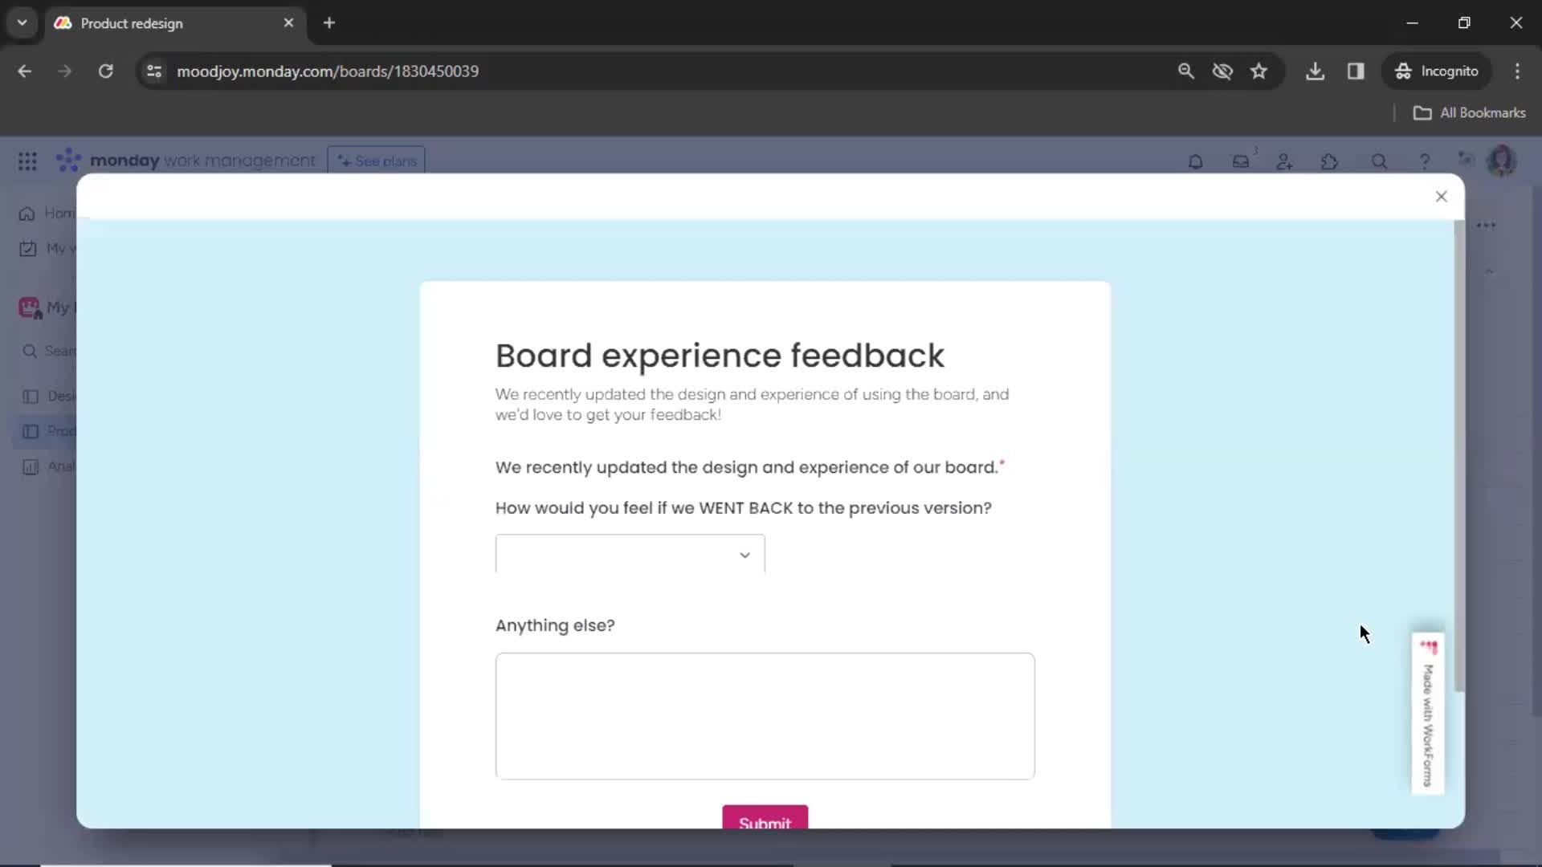Click the dropdown chevron arrow
1542x867 pixels.
tap(744, 554)
